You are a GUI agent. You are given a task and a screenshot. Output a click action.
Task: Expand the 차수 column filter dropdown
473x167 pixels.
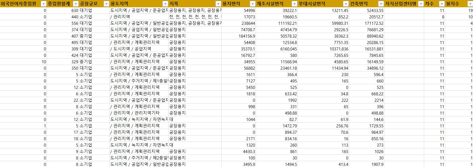(441, 4)
